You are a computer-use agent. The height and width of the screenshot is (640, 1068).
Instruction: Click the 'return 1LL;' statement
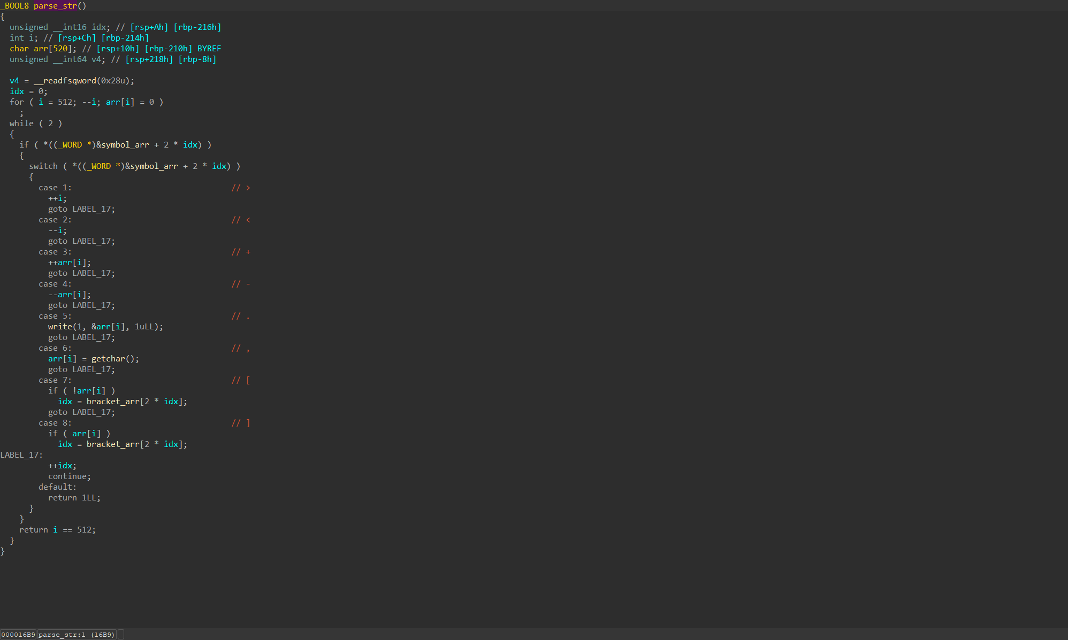(x=74, y=498)
